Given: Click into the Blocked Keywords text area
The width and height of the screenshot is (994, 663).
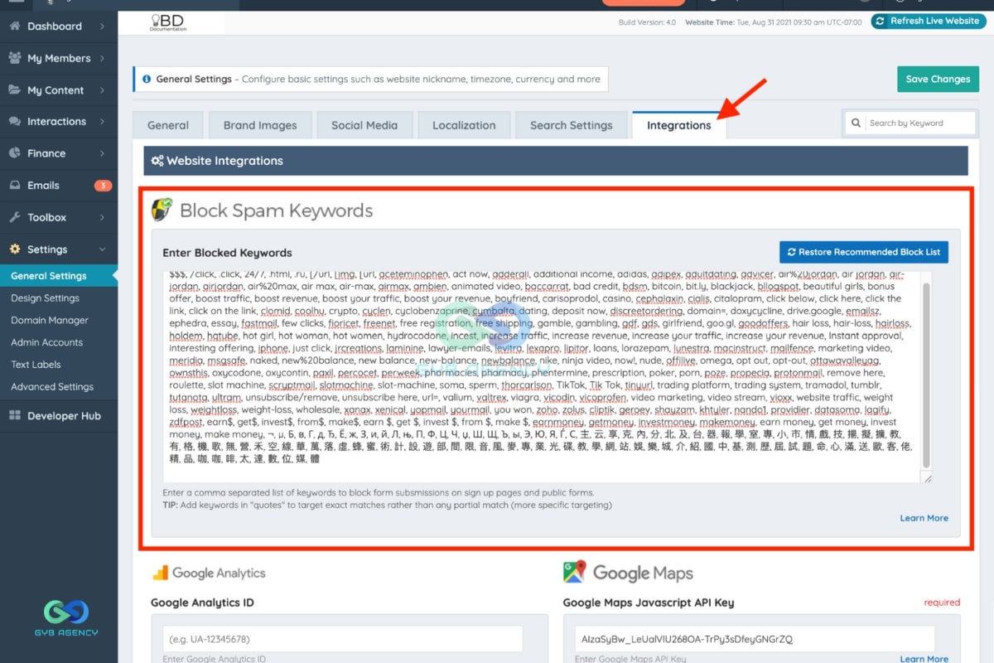Looking at the screenshot, I should [542, 376].
